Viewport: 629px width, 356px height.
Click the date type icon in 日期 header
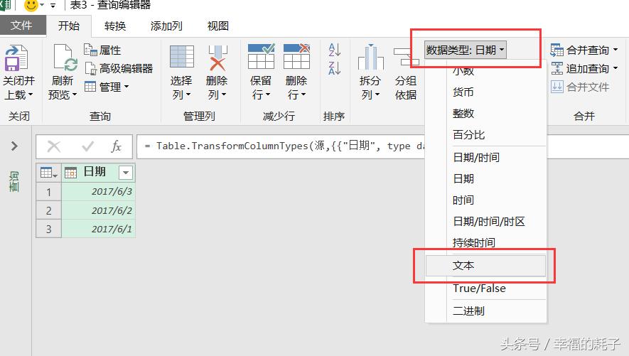coord(70,173)
